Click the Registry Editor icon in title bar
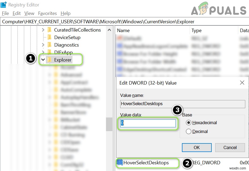The width and height of the screenshot is (249, 171). click(x=4, y=5)
